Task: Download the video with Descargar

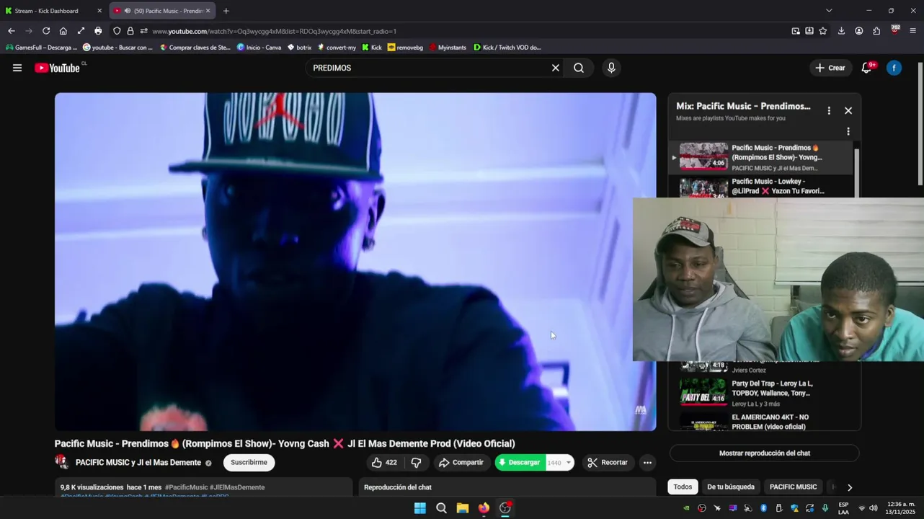Action: point(520,463)
